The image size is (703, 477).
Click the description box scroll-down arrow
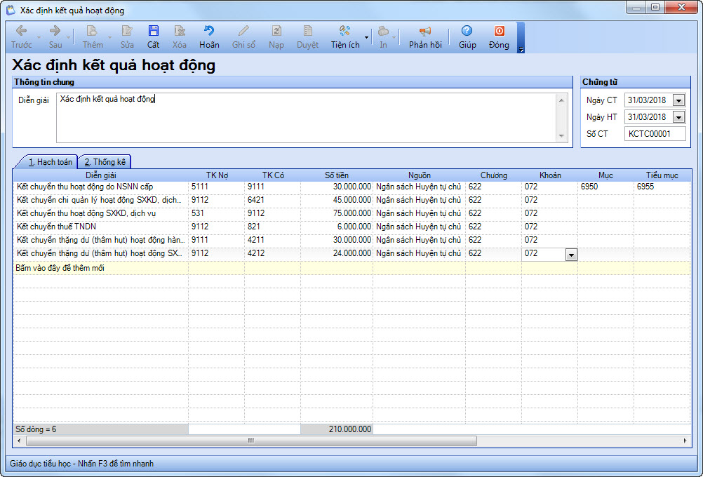click(x=562, y=136)
